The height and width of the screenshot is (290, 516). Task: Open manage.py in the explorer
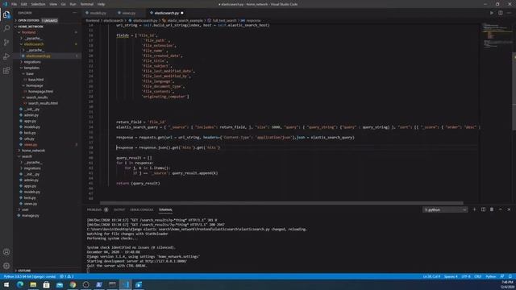(31, 215)
